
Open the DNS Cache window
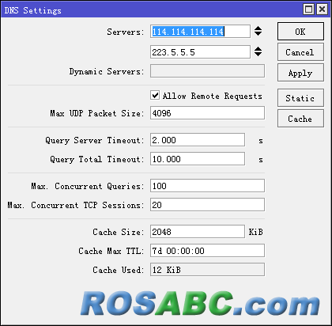[x=300, y=119]
